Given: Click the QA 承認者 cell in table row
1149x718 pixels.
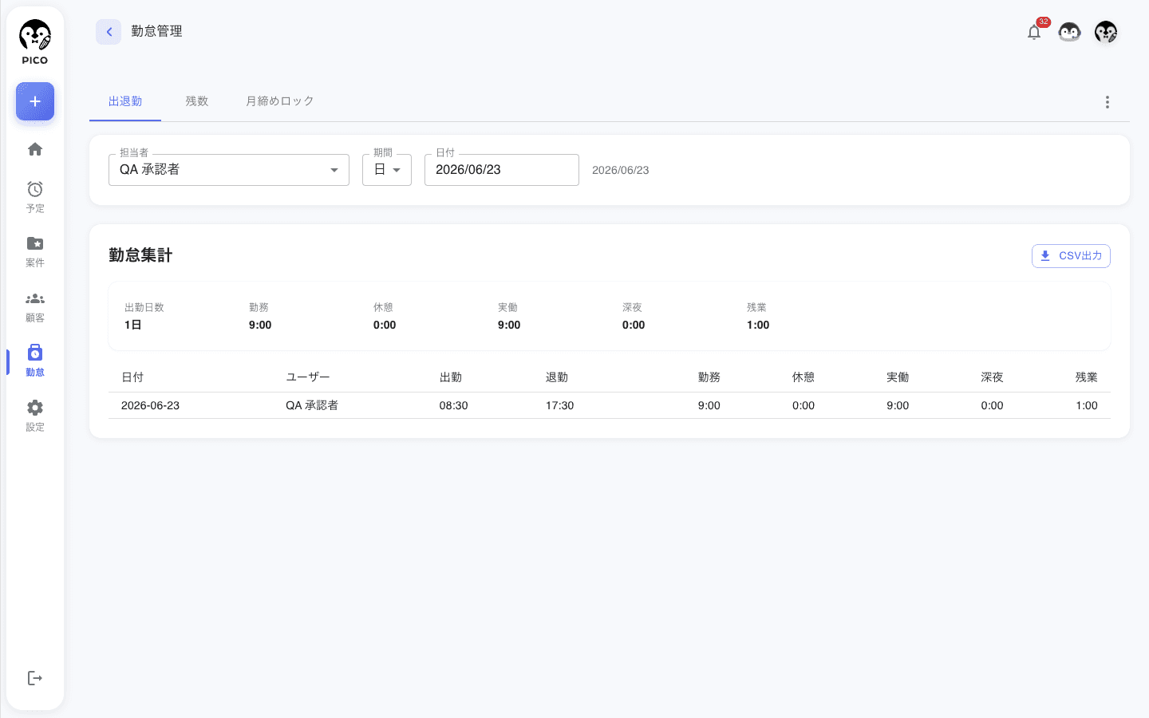Looking at the screenshot, I should click(312, 405).
